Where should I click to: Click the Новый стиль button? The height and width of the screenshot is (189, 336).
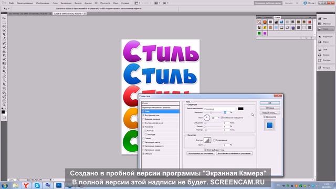coord(270,113)
